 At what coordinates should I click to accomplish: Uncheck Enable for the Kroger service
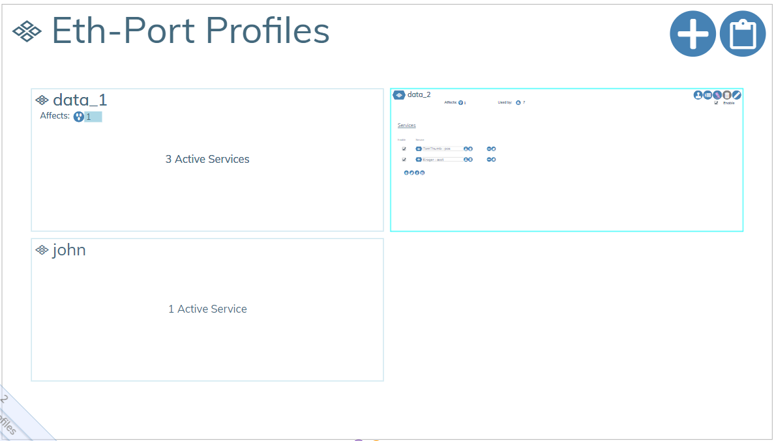pyautogui.click(x=404, y=160)
